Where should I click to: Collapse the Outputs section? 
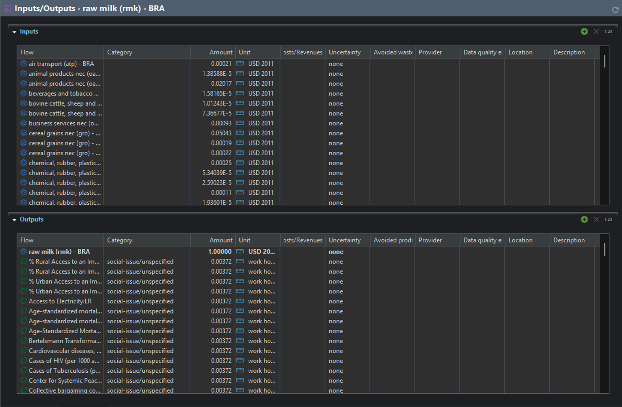[14, 220]
